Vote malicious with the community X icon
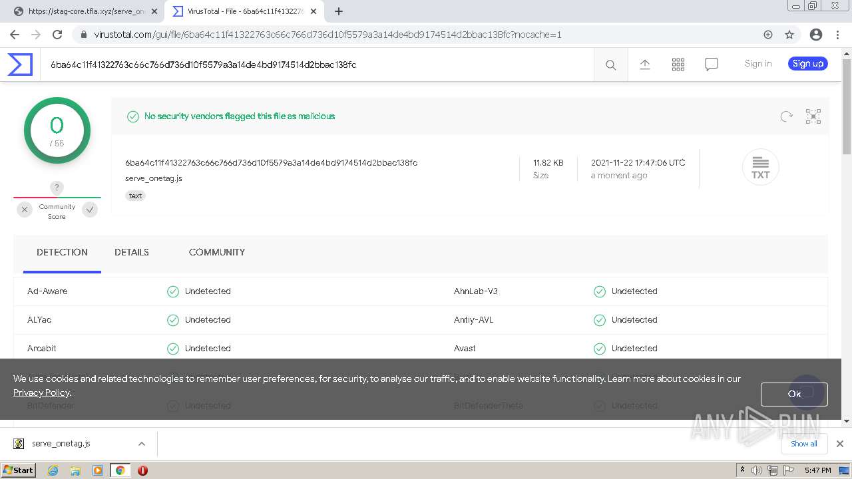Viewport: 852px width, 479px height. pos(25,210)
